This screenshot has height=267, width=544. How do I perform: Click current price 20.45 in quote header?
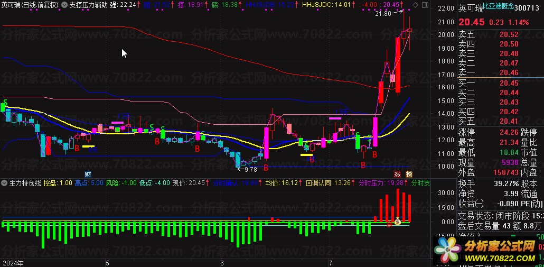coord(472,22)
